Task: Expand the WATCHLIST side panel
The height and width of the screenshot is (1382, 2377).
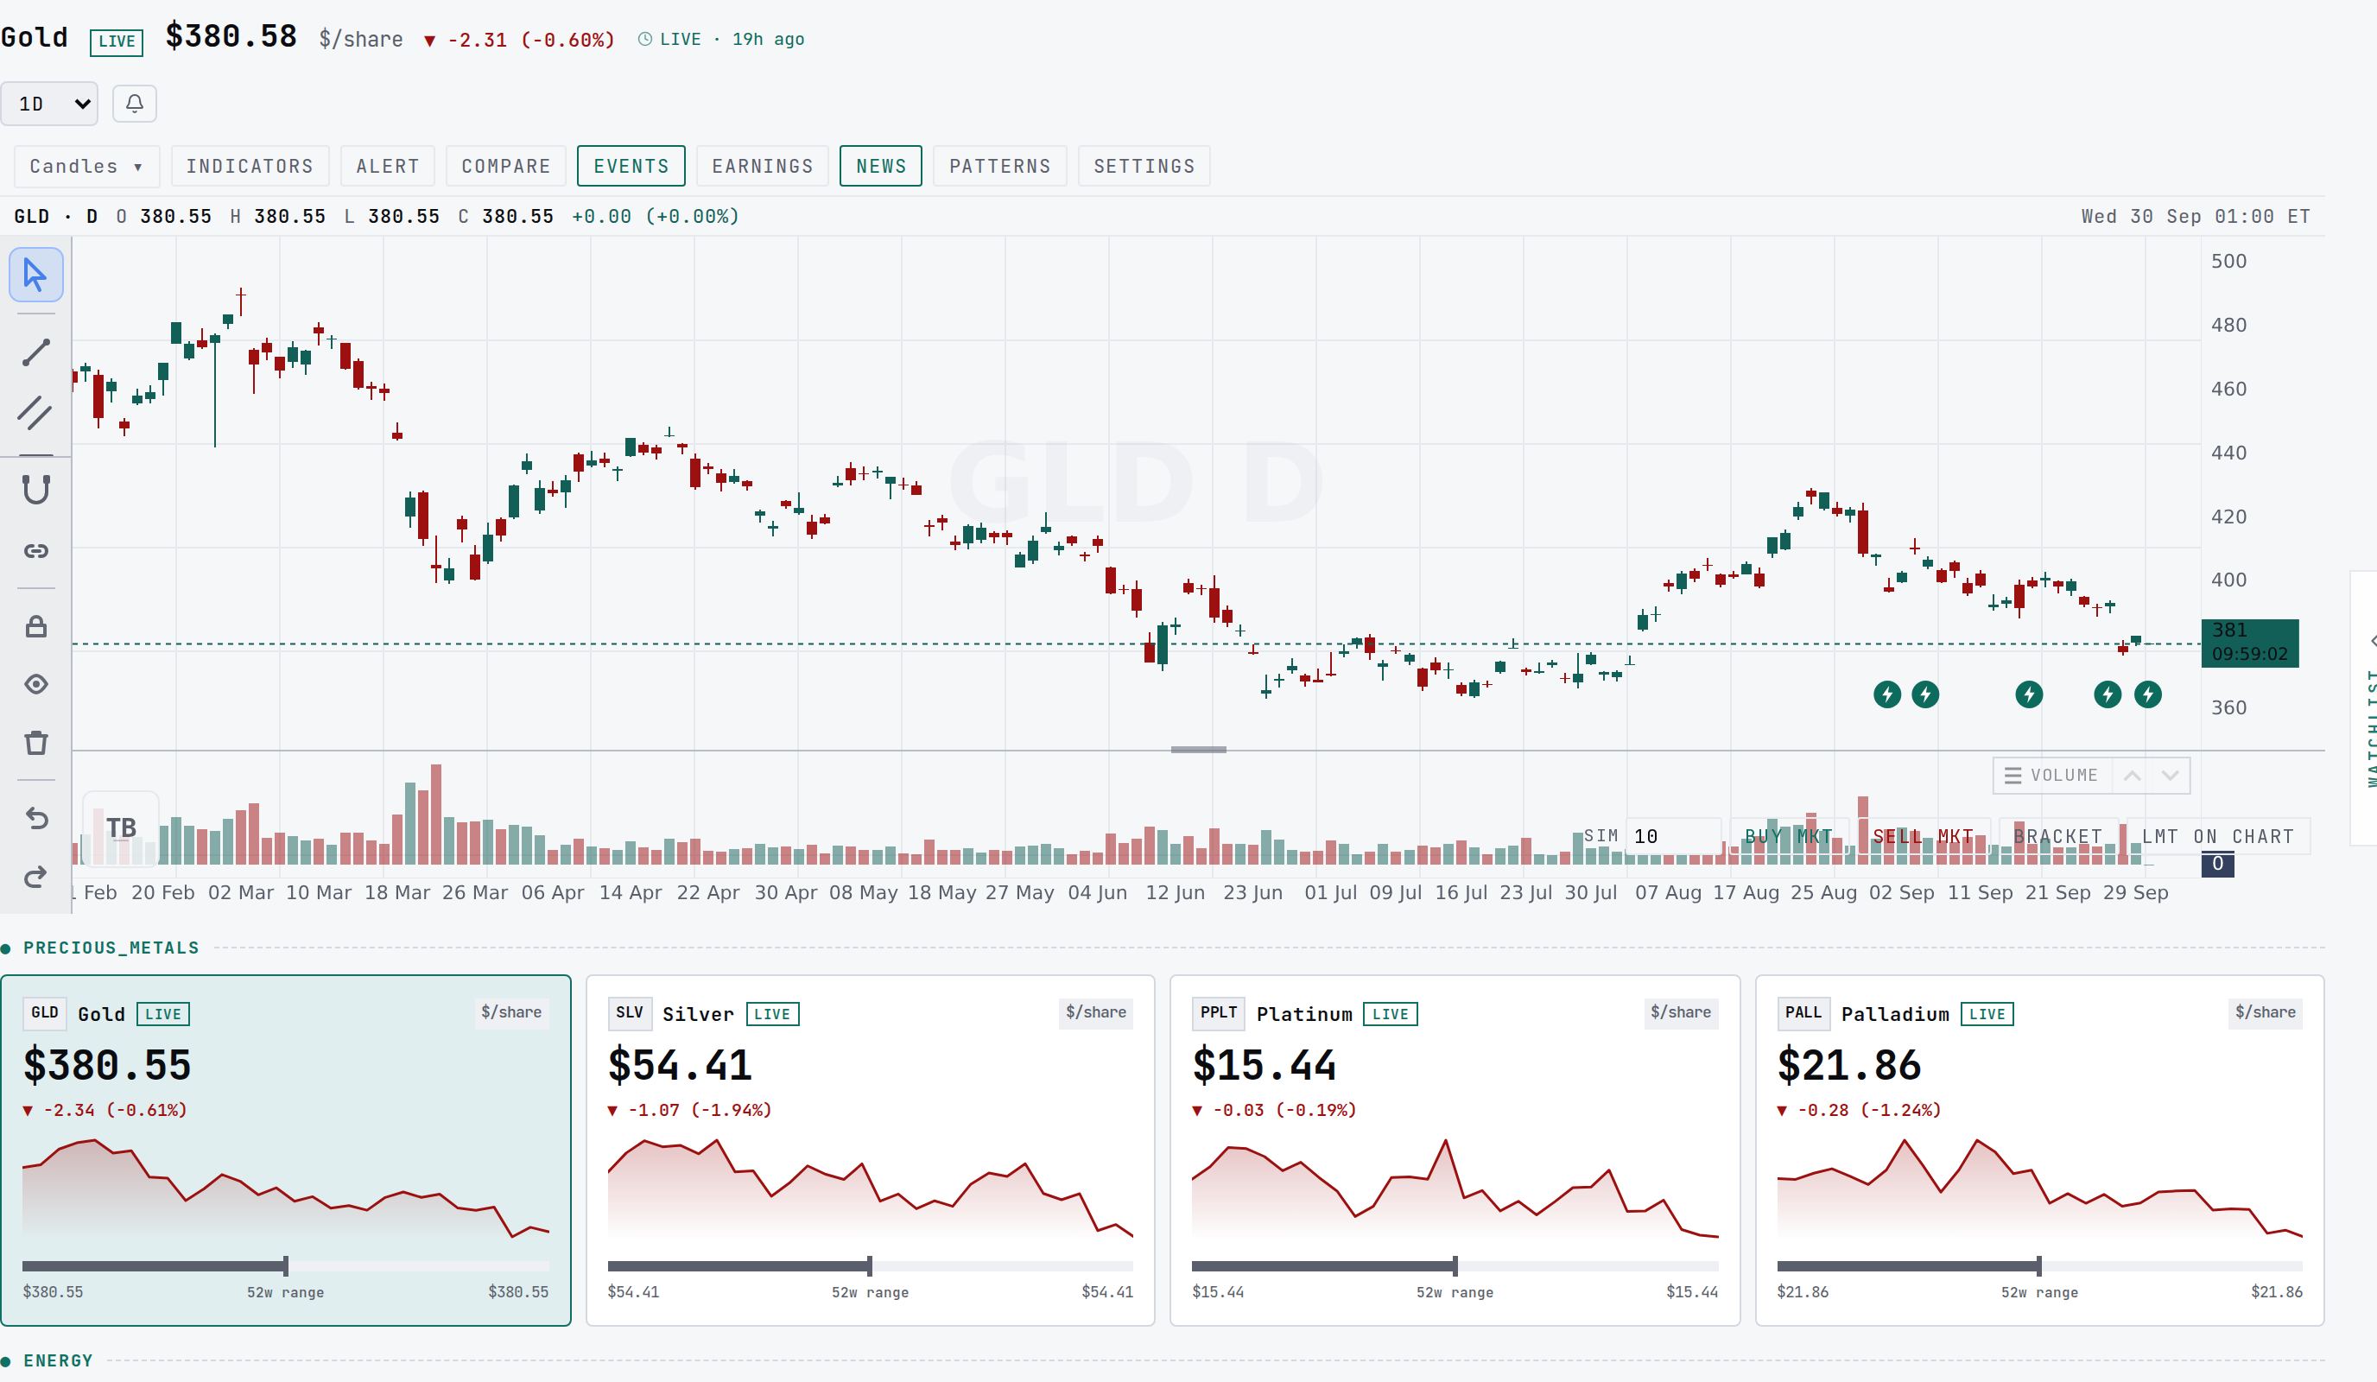Action: coord(2365,707)
